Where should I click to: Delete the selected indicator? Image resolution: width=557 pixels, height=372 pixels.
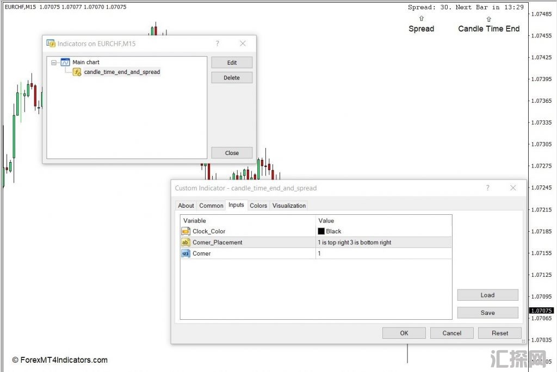[x=232, y=78]
